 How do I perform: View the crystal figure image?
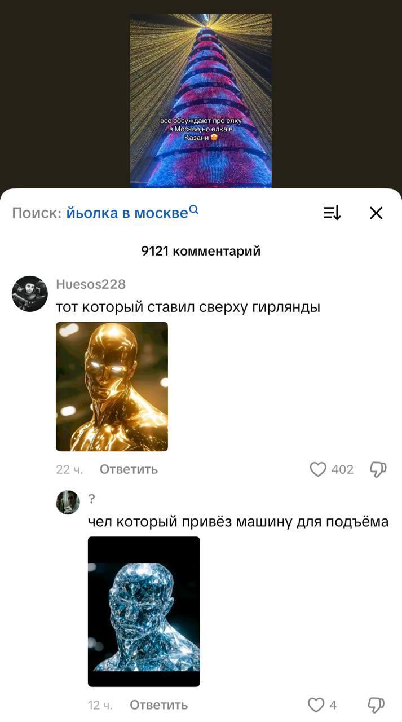tap(144, 611)
